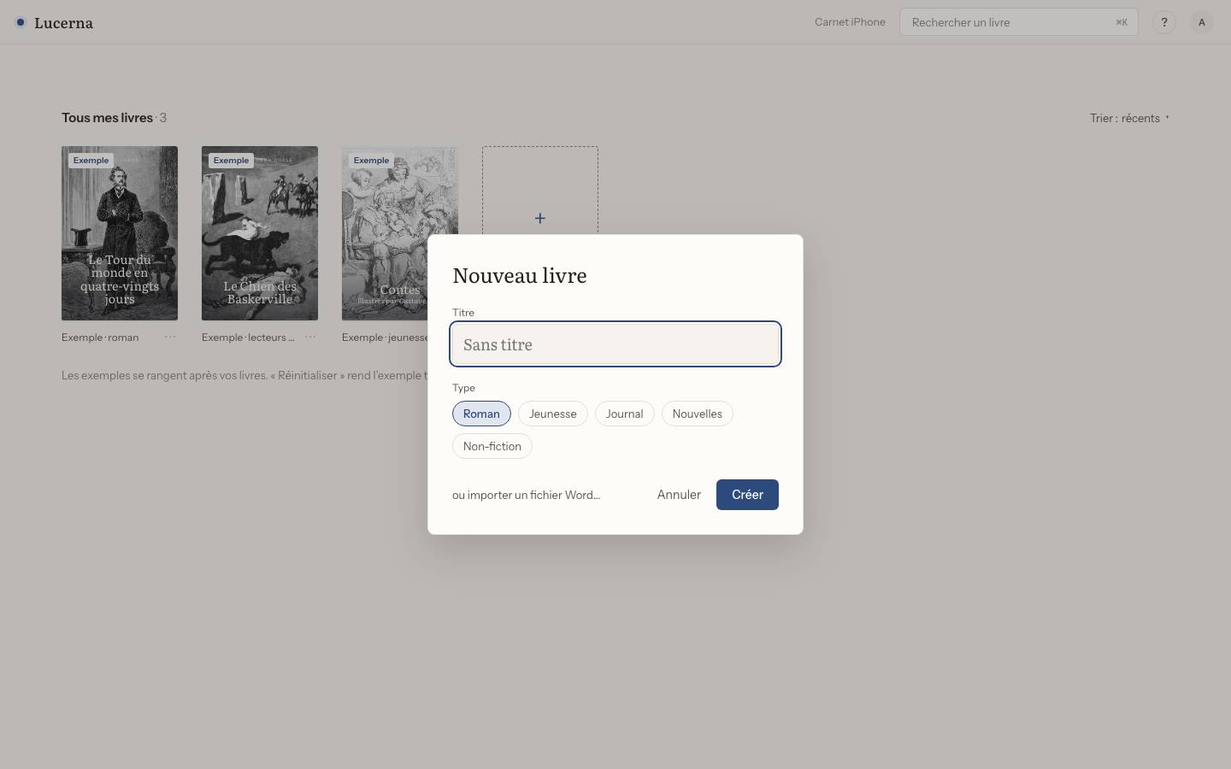Click the Annuler button
1231x769 pixels.
pyautogui.click(x=679, y=495)
